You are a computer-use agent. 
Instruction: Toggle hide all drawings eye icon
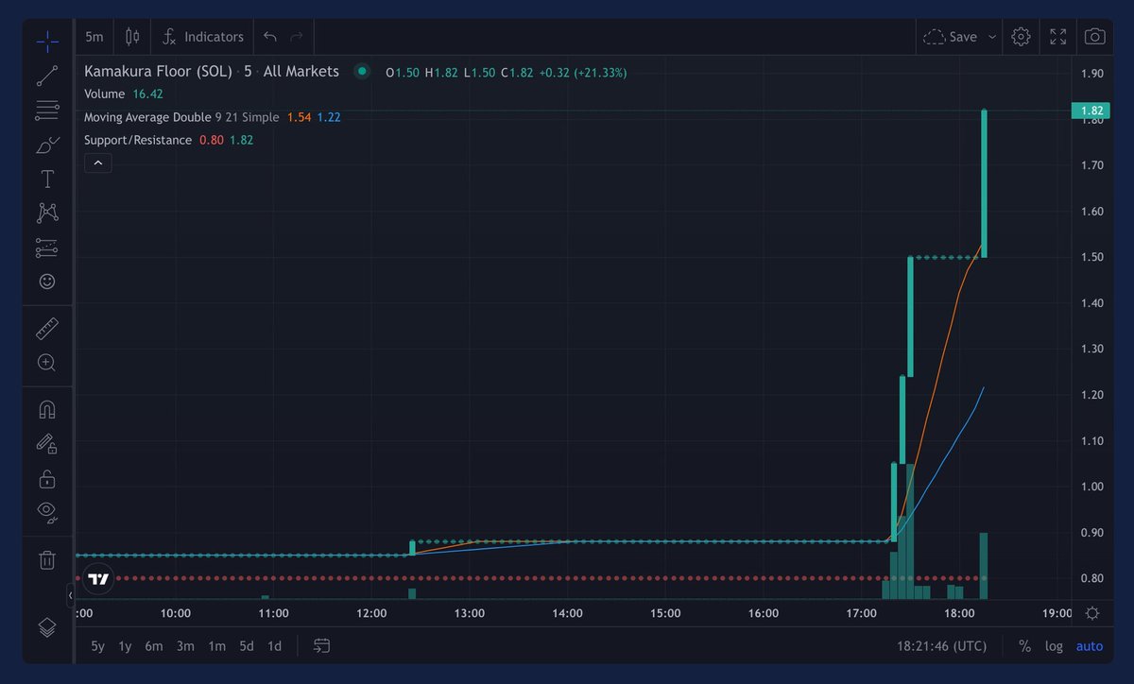pyautogui.click(x=47, y=512)
